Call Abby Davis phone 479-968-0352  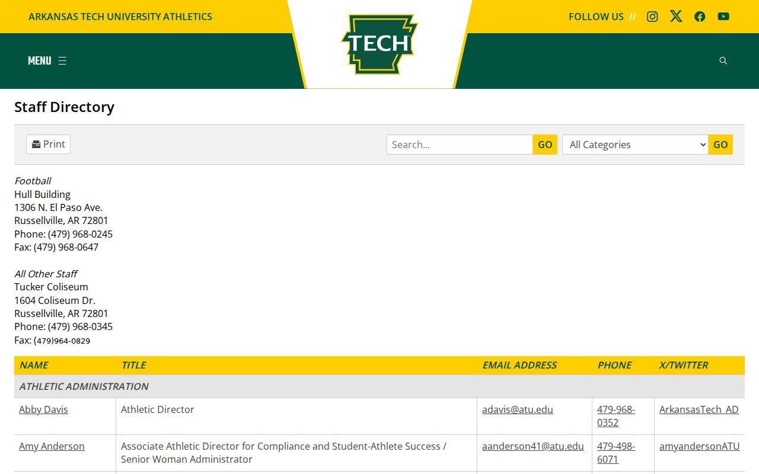tap(616, 416)
